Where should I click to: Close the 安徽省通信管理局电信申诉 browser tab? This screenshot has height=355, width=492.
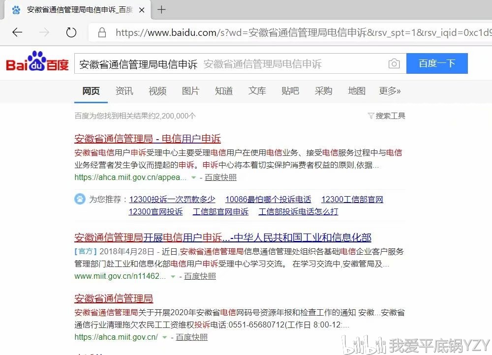click(x=142, y=10)
